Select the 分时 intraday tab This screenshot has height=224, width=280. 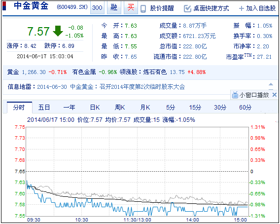[19, 108]
